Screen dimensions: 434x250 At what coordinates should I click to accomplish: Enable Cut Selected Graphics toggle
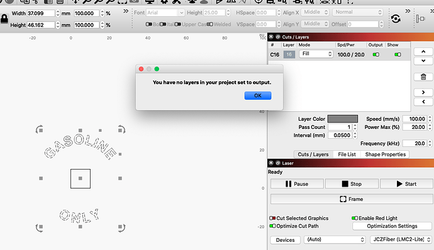(272, 218)
